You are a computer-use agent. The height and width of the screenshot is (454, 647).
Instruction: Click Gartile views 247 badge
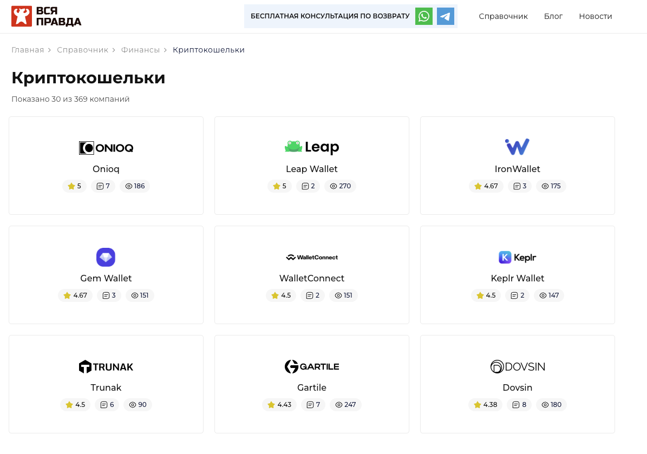[x=346, y=405]
